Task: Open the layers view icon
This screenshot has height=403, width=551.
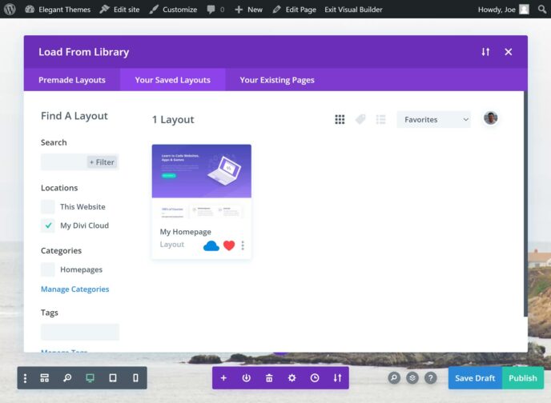Action: tap(412, 377)
